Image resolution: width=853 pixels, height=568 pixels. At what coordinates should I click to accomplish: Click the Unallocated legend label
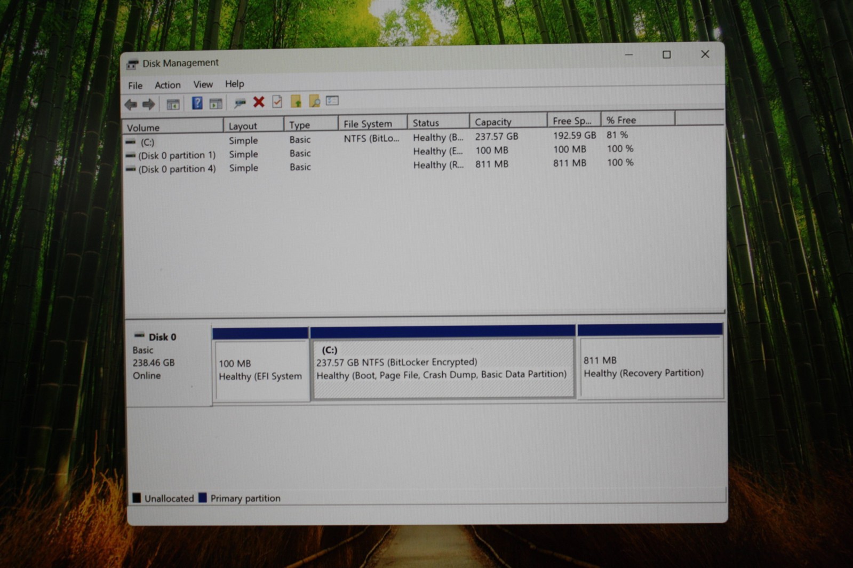(x=169, y=499)
